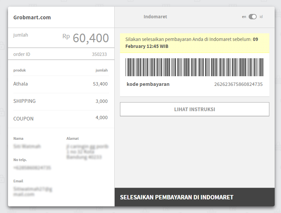Select the SHIPPING line item
Viewport: 281px width, 213px height.
coord(24,101)
